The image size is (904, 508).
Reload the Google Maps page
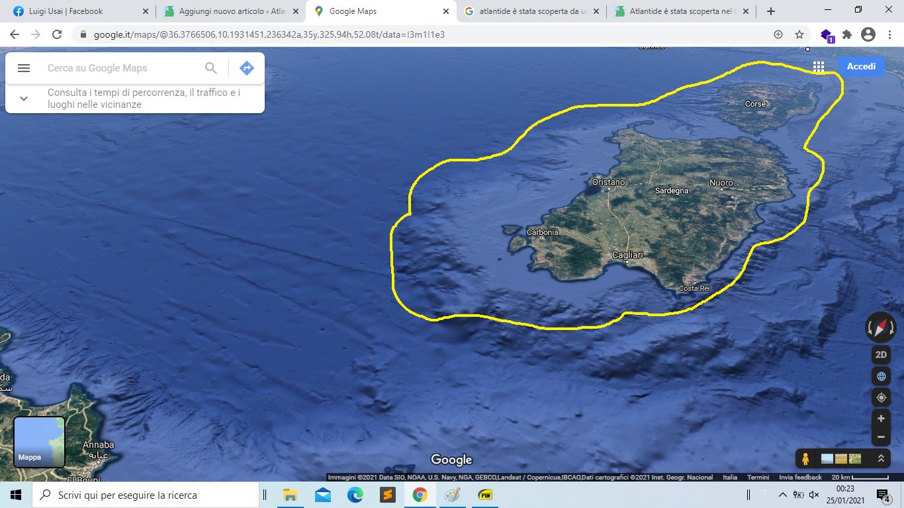pos(57,34)
